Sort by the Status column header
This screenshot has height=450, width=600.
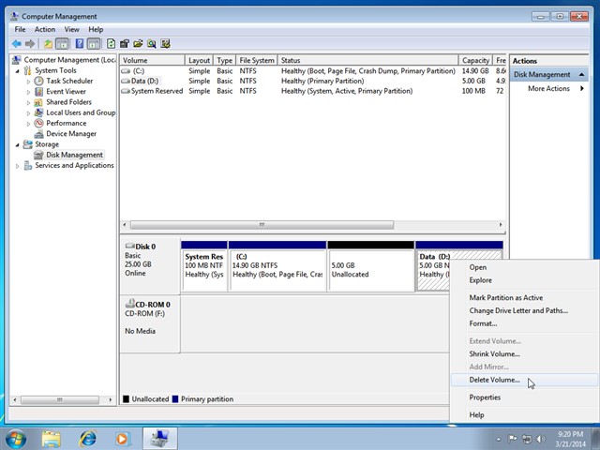[x=367, y=60]
